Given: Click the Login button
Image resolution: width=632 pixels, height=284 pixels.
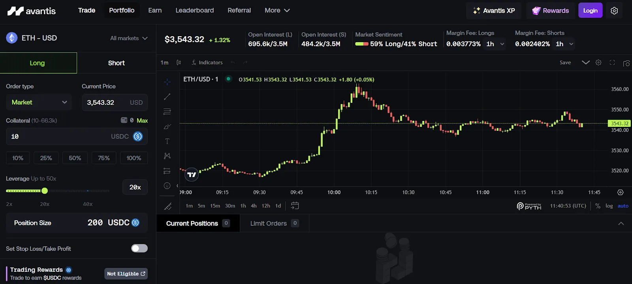Looking at the screenshot, I should pyautogui.click(x=591, y=11).
